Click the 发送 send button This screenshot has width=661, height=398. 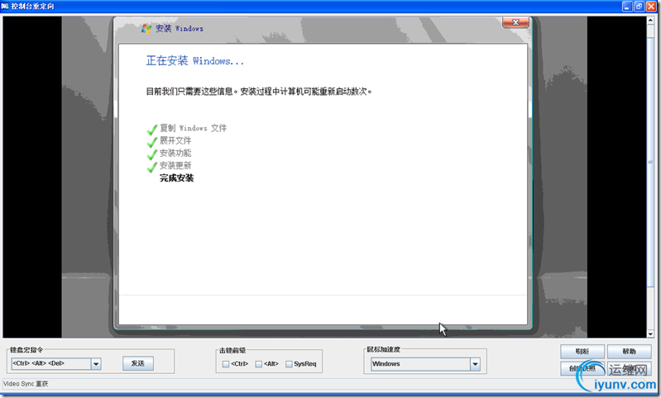[x=138, y=363]
